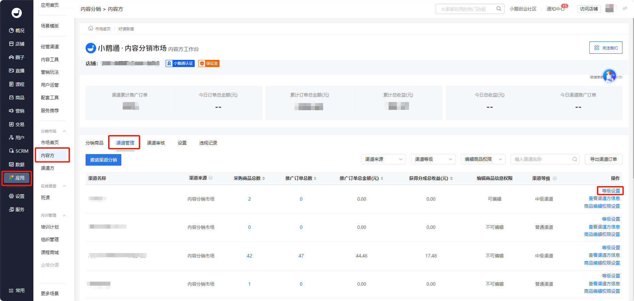Select 内容方 in secondary menu
The image size is (634, 301).
52,155
